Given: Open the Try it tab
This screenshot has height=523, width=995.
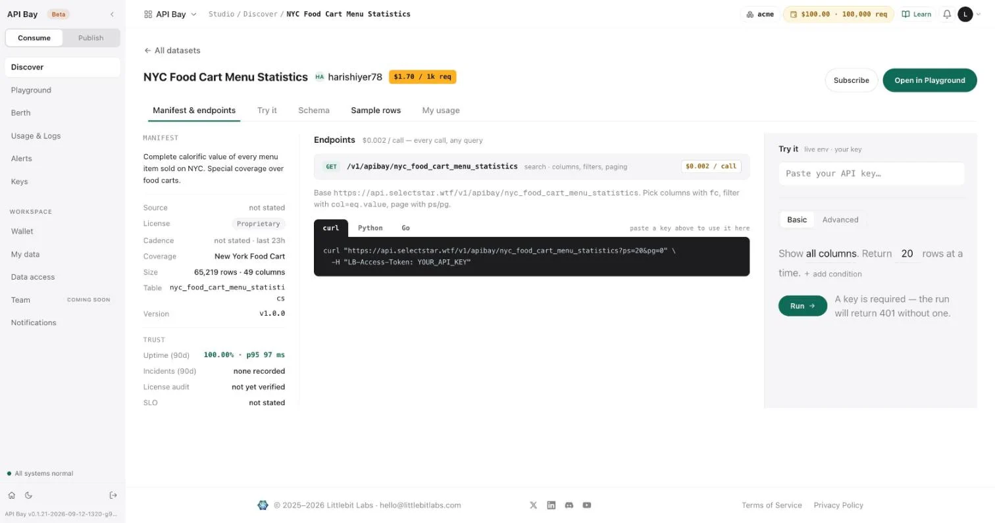Looking at the screenshot, I should (x=267, y=111).
